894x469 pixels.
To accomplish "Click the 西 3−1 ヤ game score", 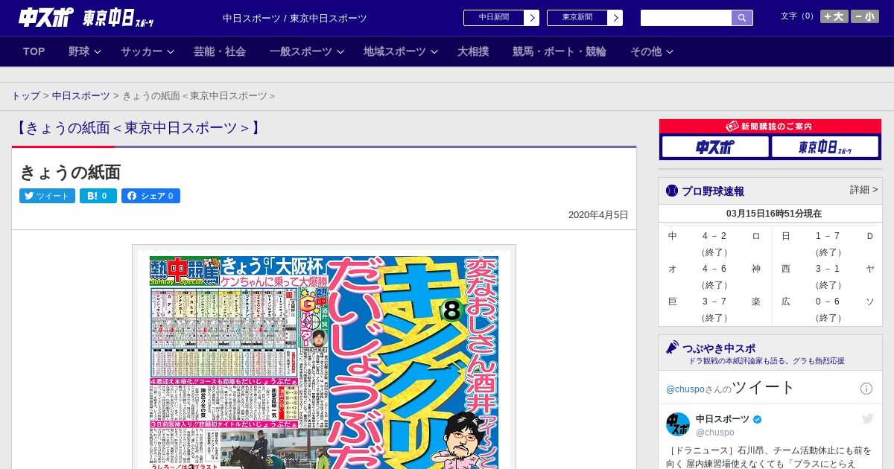I will pyautogui.click(x=828, y=276).
